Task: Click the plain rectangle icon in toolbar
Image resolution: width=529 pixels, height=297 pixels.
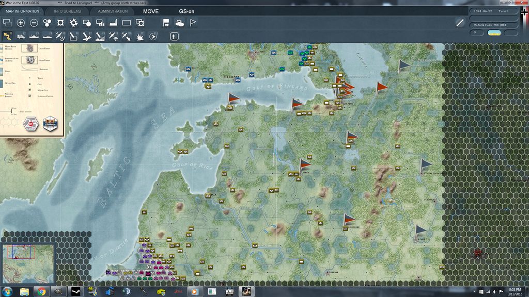Action: (127, 23)
